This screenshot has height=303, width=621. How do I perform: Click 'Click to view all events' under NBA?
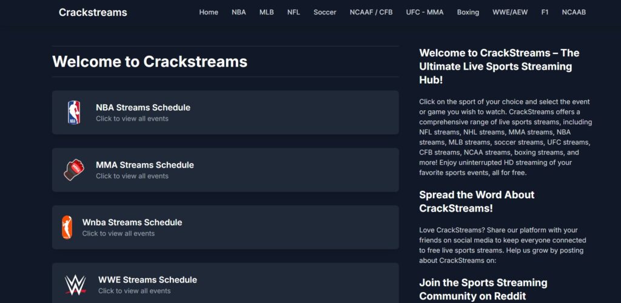tap(132, 119)
